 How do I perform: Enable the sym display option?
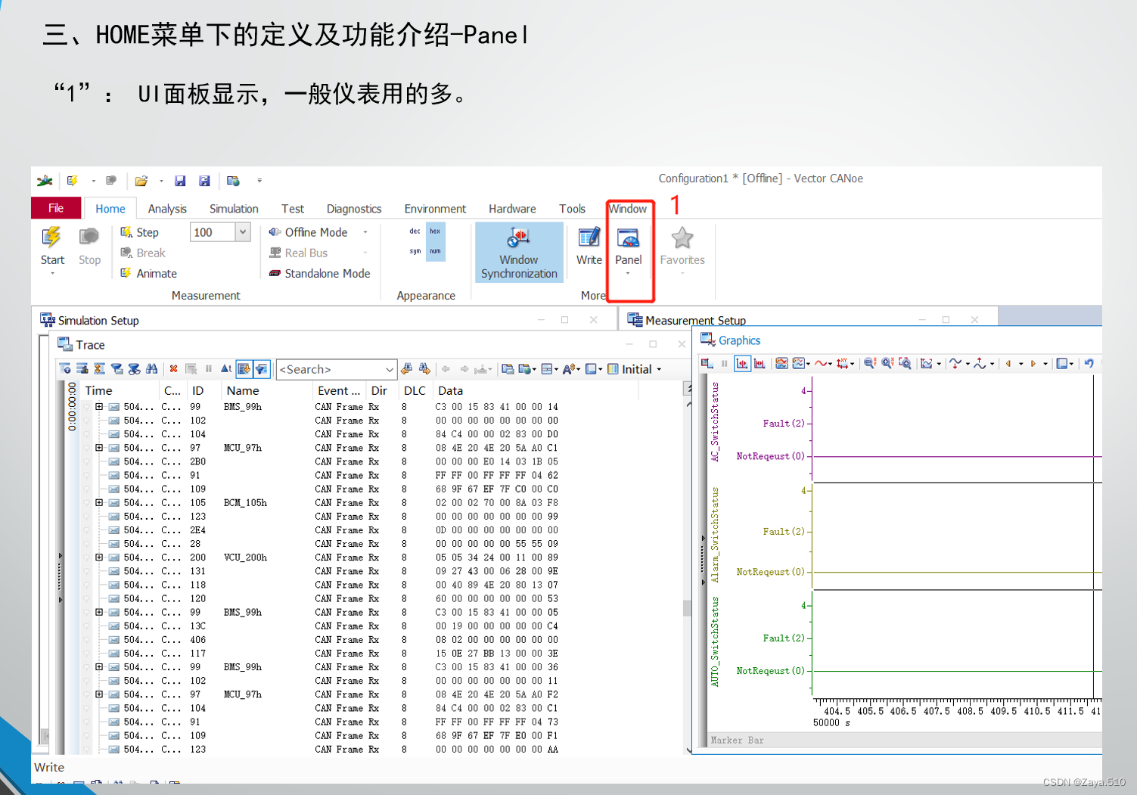pyautogui.click(x=415, y=251)
